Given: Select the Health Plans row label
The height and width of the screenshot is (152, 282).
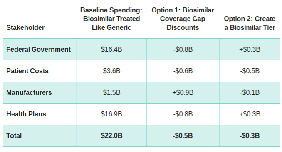Looking at the screenshot, I should 26,114.
